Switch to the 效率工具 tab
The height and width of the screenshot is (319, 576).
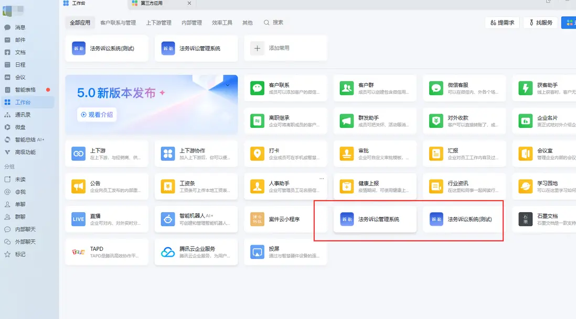coord(222,23)
